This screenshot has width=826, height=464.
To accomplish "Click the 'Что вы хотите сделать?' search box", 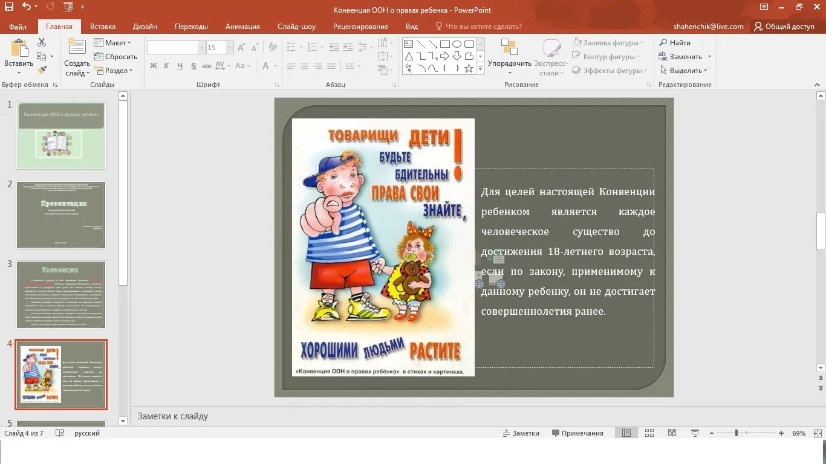I will pos(479,27).
